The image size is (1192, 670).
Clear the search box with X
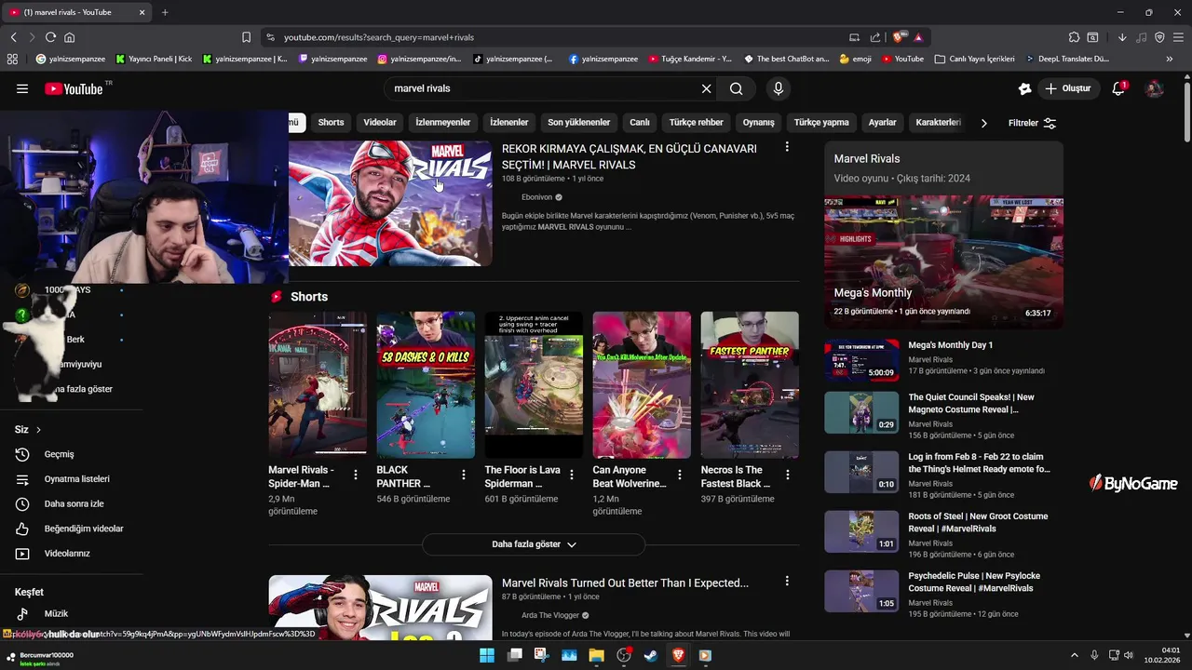(706, 88)
